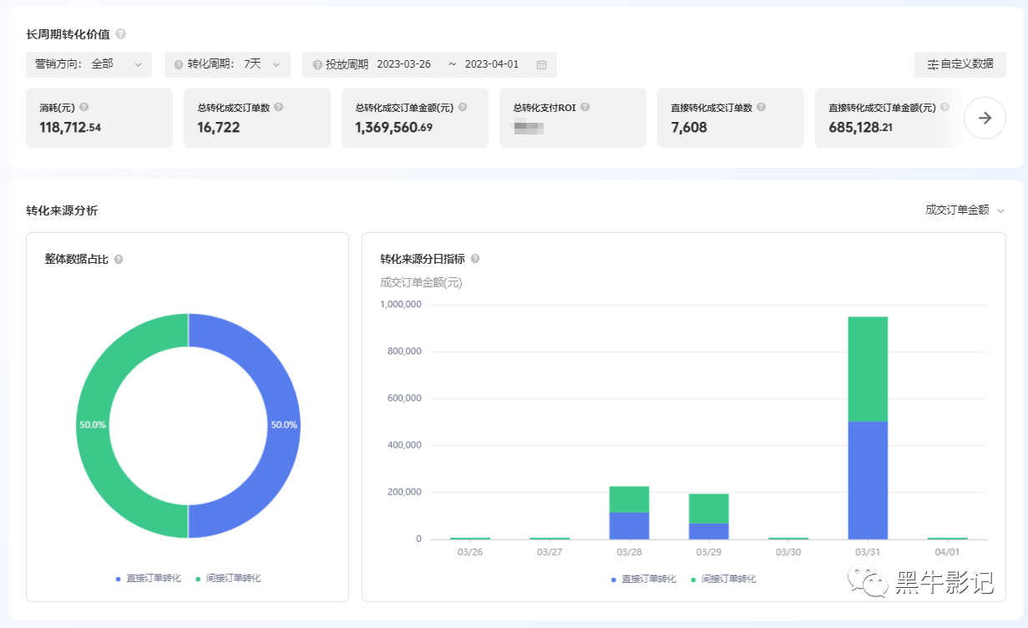
Task: Click help icon beside 总转化支付ROI
Action: (585, 108)
